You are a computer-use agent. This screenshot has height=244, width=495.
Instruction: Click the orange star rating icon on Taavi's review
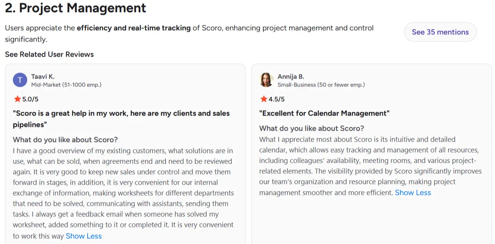(17, 99)
